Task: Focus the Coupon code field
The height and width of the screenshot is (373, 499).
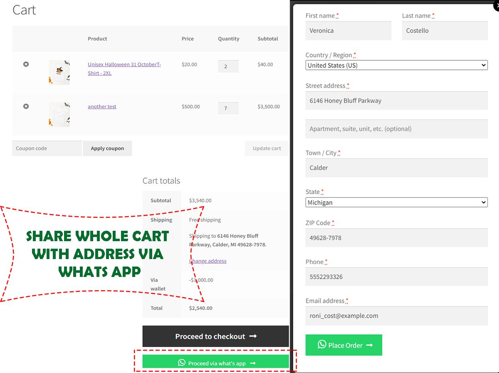Action: coord(47,148)
